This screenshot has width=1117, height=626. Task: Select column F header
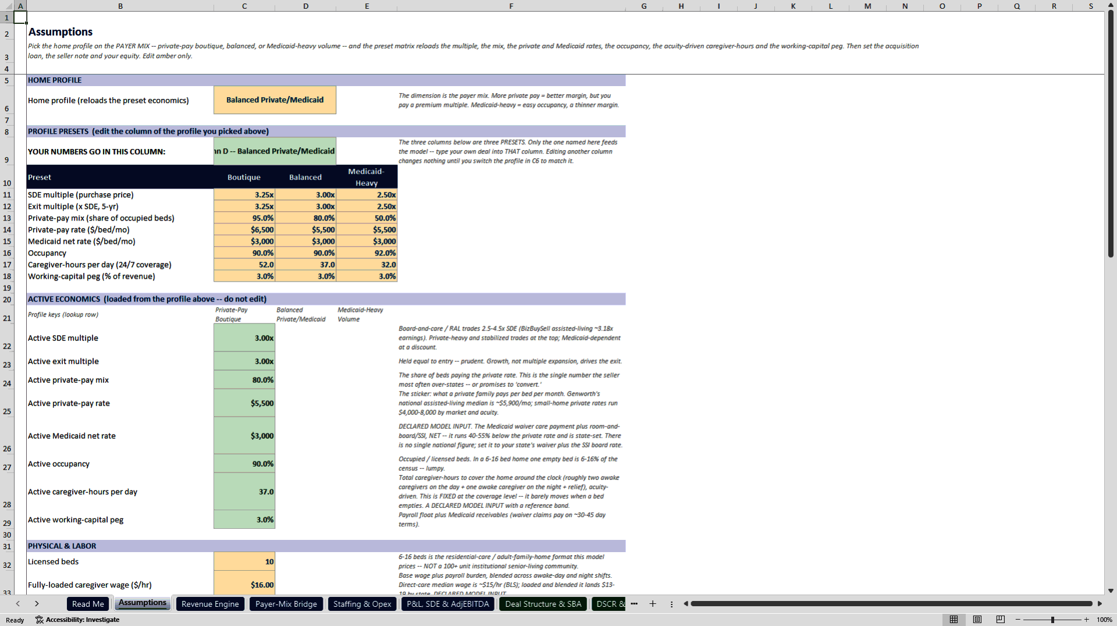click(x=511, y=6)
